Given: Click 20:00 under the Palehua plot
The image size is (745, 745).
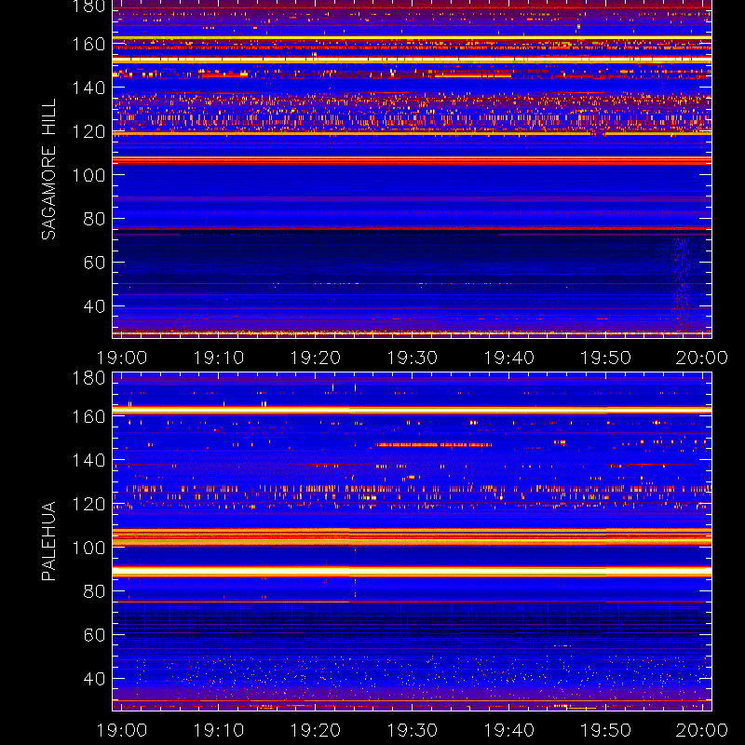Looking at the screenshot, I should click(702, 730).
